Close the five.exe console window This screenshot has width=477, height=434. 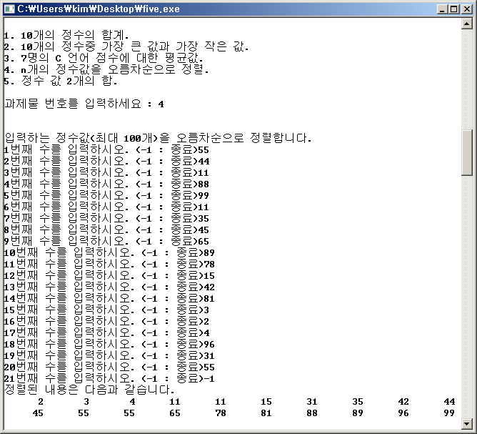(466, 9)
